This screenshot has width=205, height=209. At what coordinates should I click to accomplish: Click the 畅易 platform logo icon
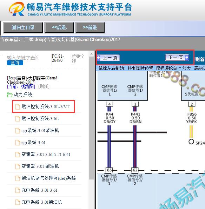pos(16,9)
